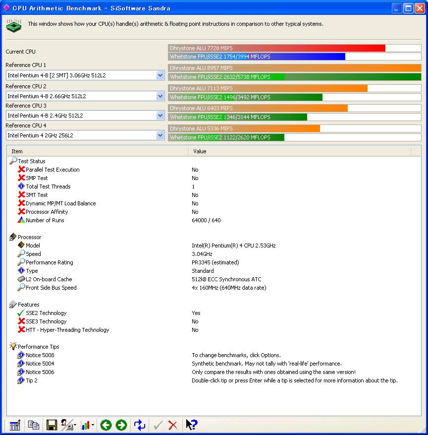The height and width of the screenshot is (435, 428).
Task: Open dropdown arrow next to user/computer icon
Action: [75, 425]
